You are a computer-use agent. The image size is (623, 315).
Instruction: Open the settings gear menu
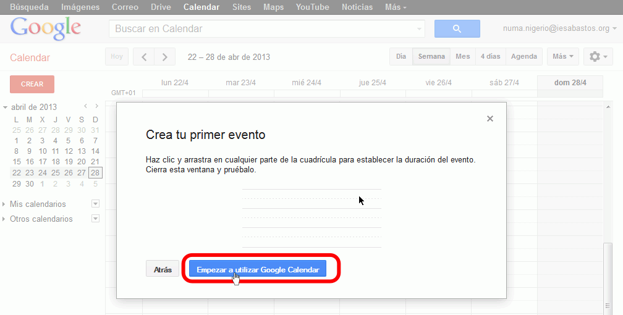tap(598, 57)
